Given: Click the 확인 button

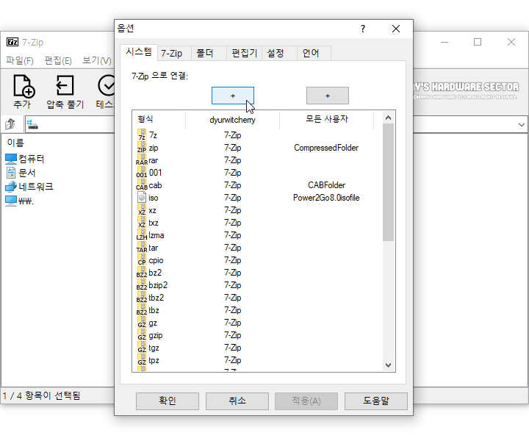Looking at the screenshot, I should pos(168,401).
